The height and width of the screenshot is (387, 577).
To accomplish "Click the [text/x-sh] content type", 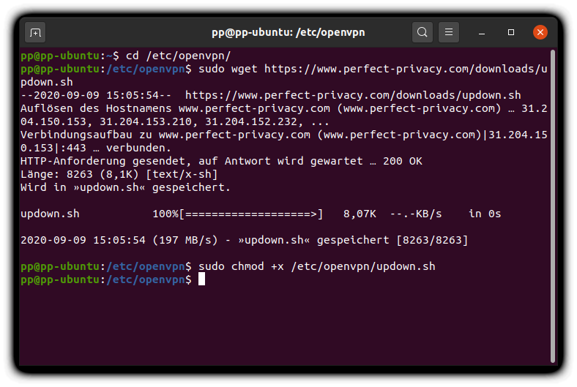I will pos(182,175).
